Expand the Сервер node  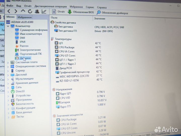(8, 71)
